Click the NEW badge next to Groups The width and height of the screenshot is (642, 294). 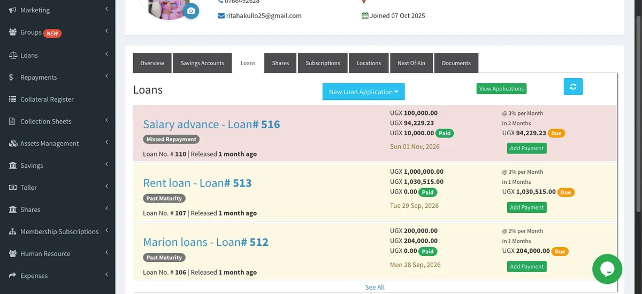[x=52, y=33]
